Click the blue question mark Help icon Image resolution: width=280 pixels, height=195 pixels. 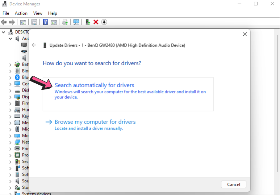(45, 22)
